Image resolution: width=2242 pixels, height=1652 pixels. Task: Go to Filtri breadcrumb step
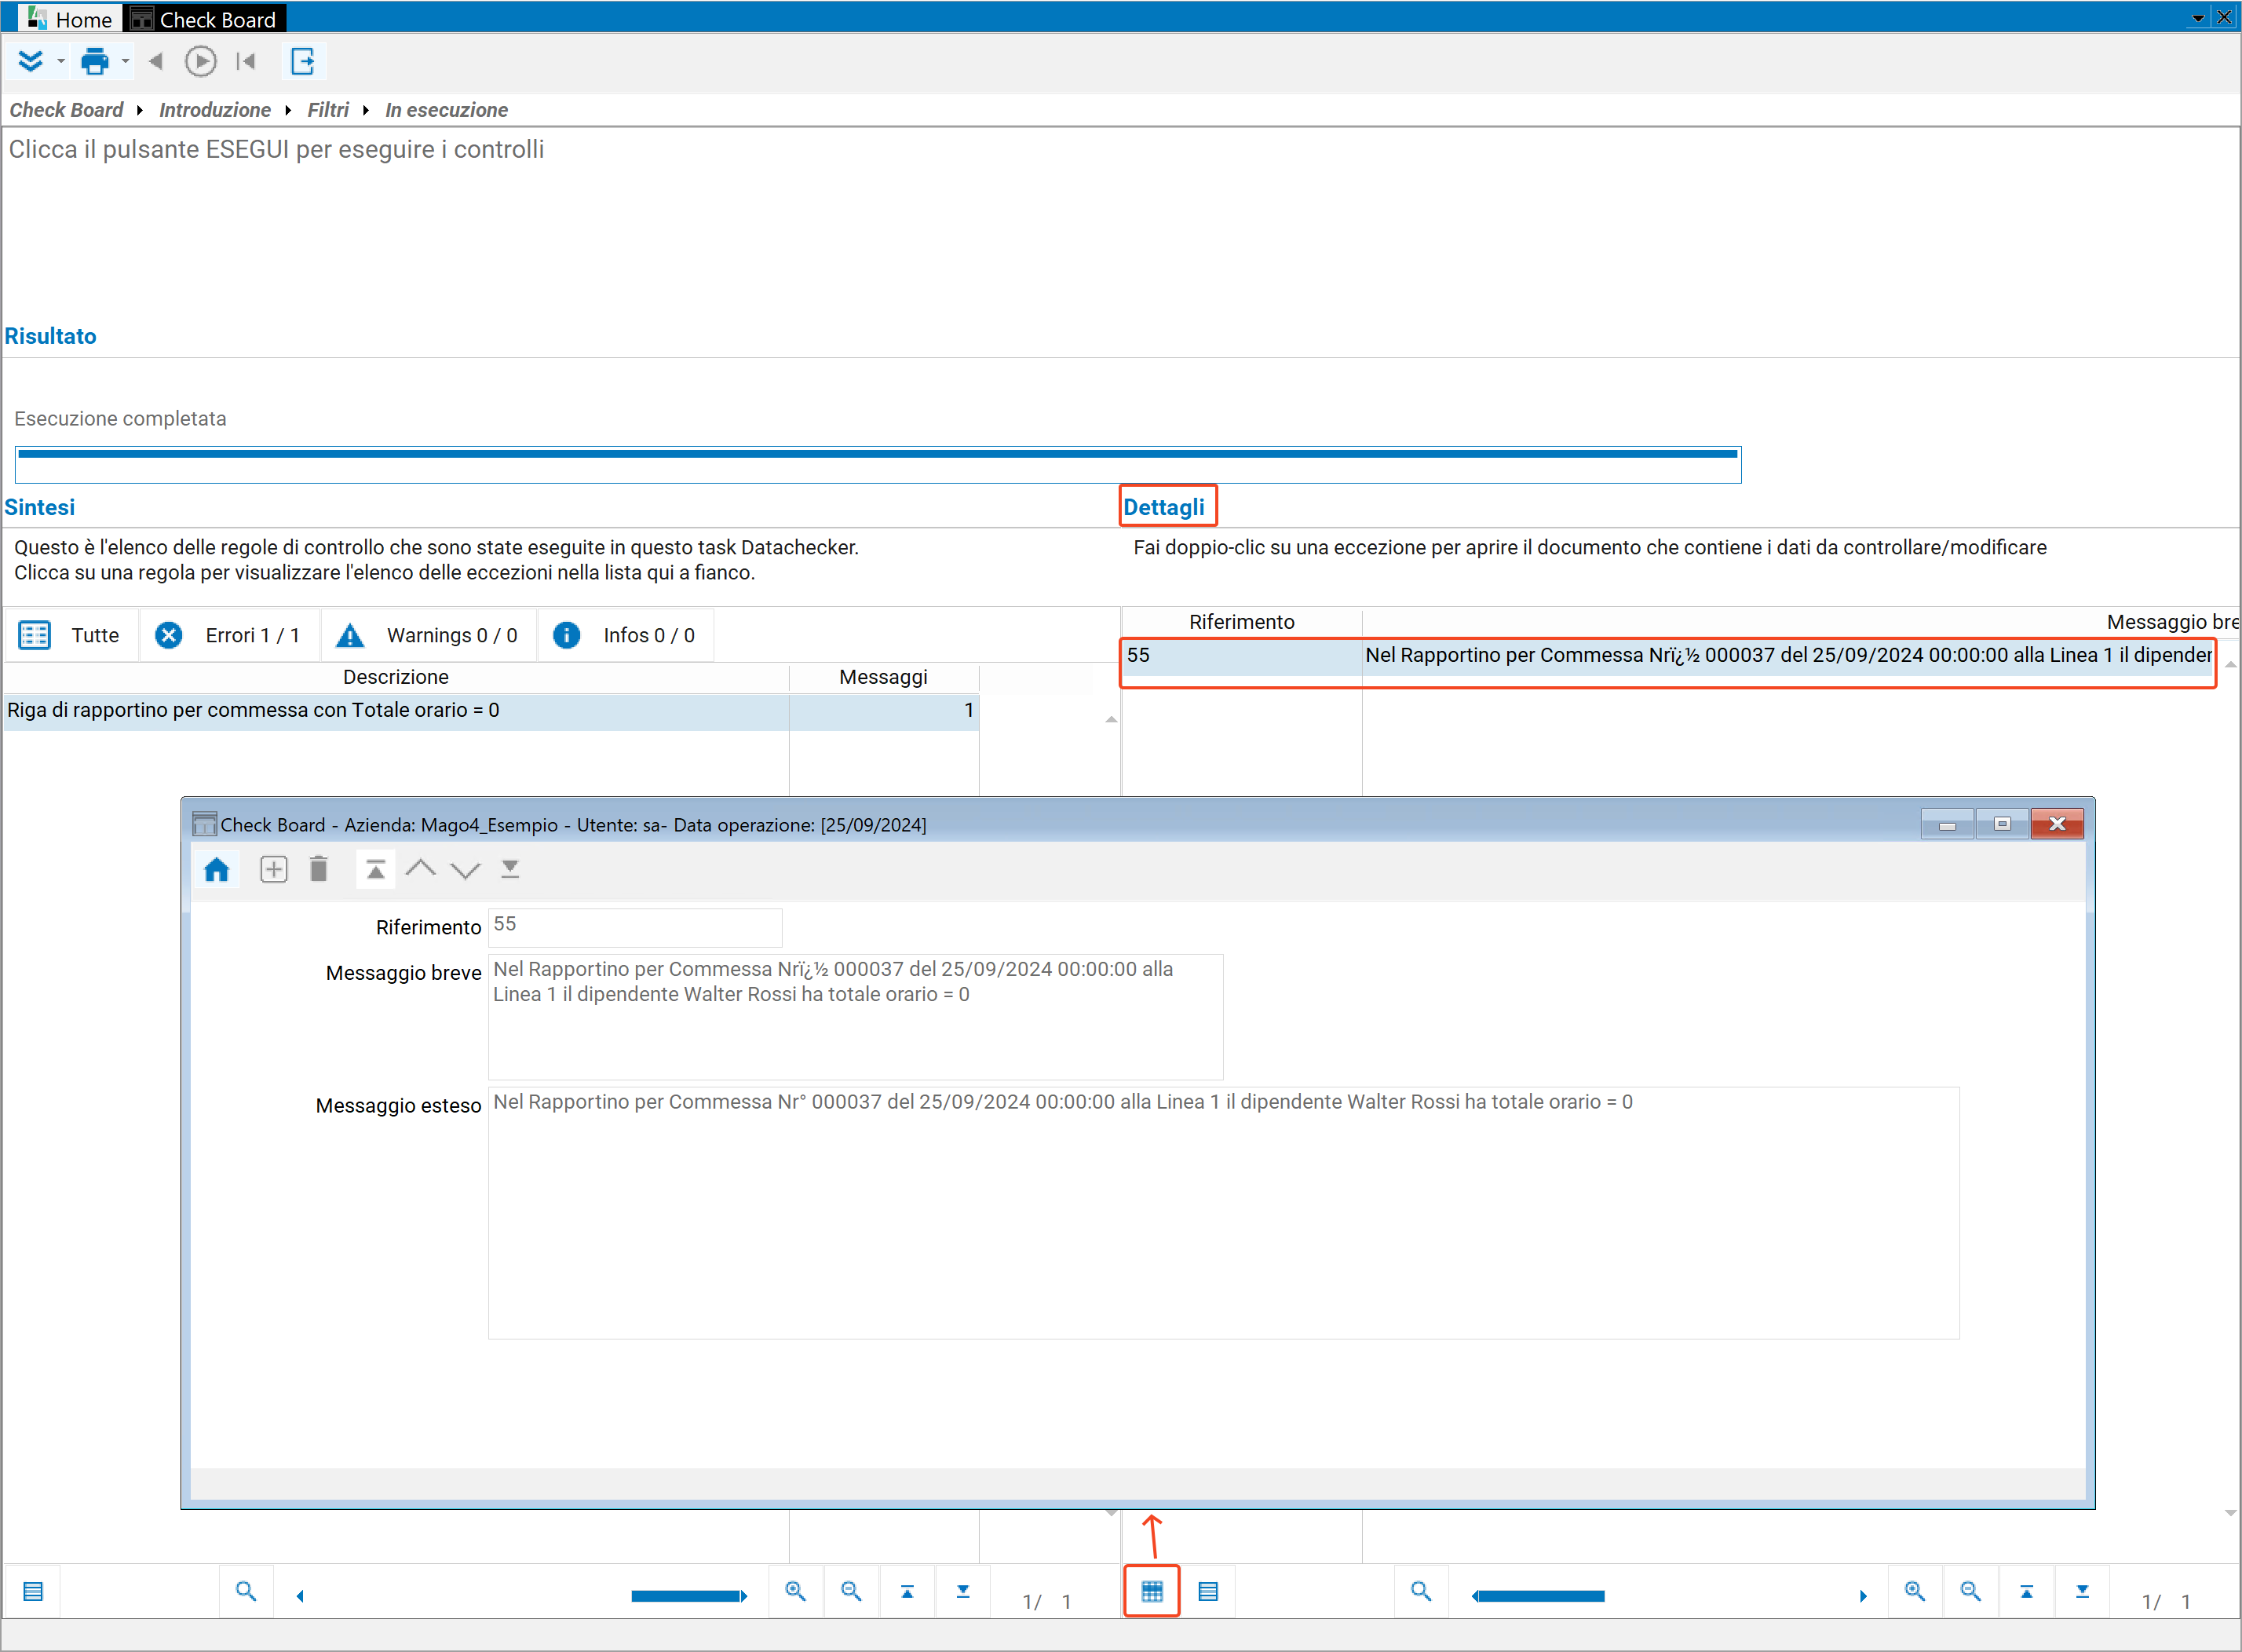click(328, 110)
